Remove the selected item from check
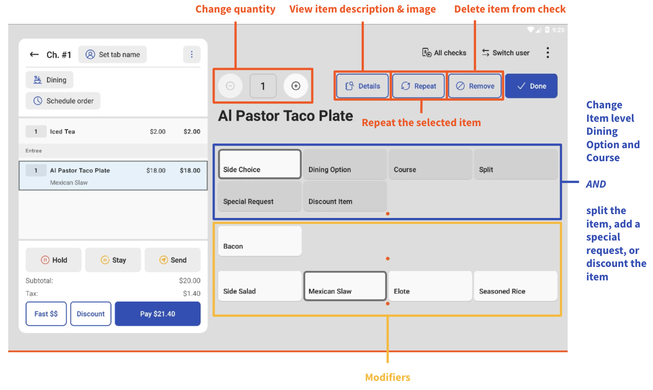This screenshot has width=653, height=390. click(475, 86)
